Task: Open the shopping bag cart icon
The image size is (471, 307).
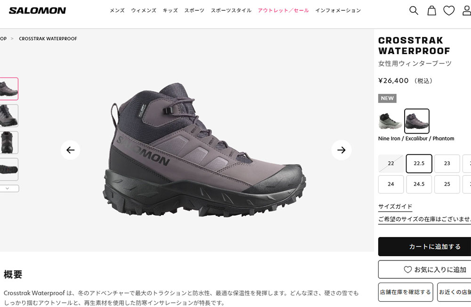Action: [431, 10]
